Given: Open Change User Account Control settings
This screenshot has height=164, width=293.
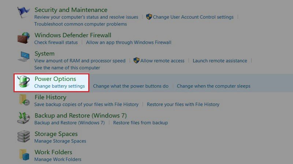Looking at the screenshot, I should (x=193, y=17).
